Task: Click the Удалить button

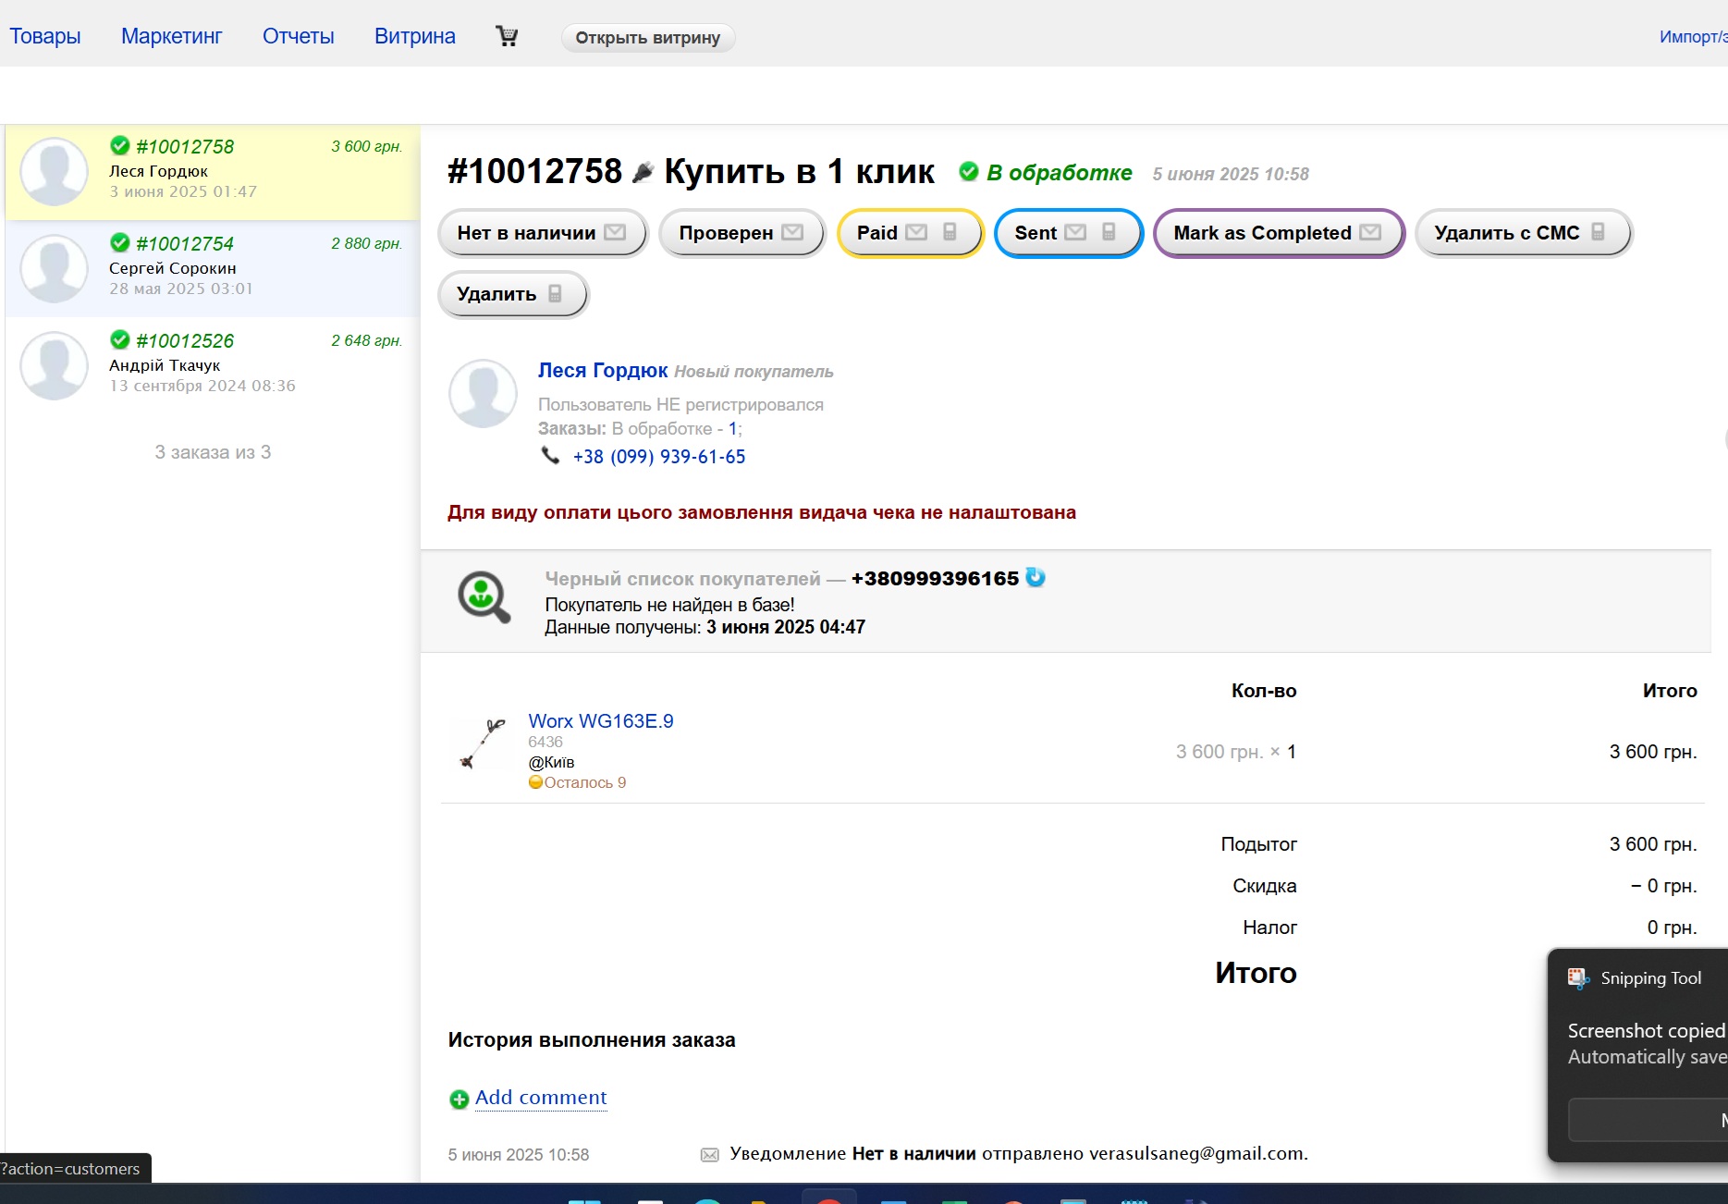Action: coord(513,294)
